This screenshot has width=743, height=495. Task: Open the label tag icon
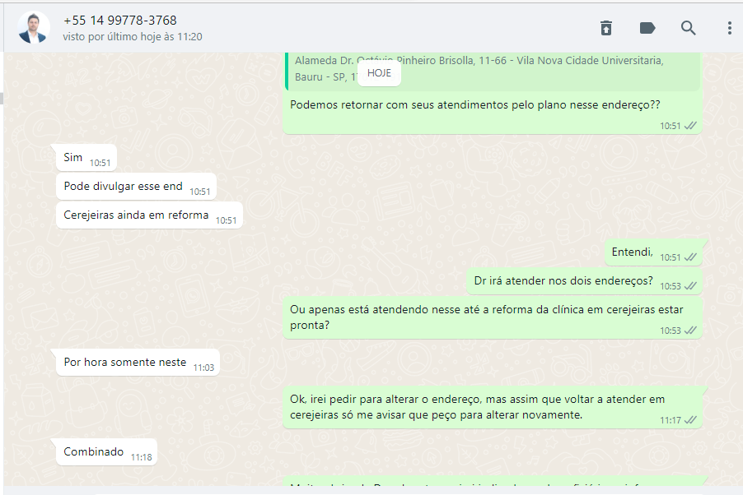click(647, 29)
